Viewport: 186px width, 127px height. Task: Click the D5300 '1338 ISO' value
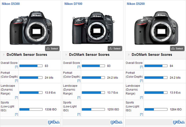(51, 109)
